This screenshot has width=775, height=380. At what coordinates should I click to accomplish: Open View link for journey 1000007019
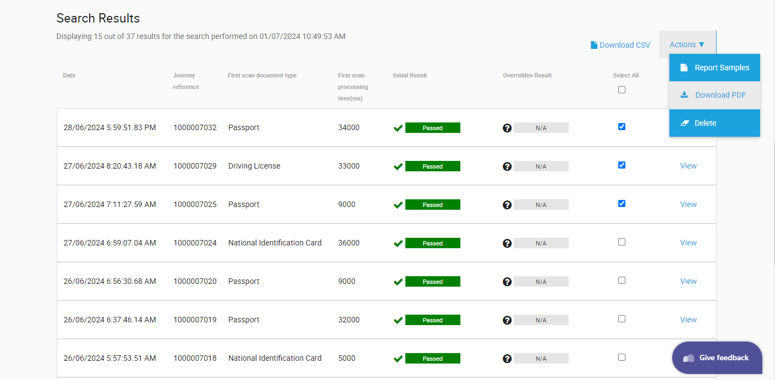[688, 320]
